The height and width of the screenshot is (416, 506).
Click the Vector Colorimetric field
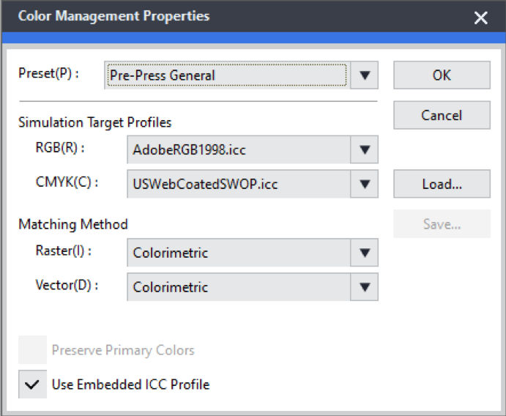point(239,287)
